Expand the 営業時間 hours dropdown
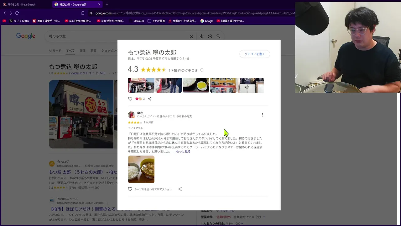Screen dimensions: 401x226 pyautogui.click(x=264, y=217)
